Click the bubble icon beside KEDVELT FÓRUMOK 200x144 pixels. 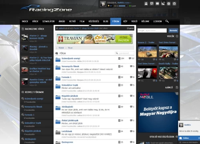click(x=23, y=92)
